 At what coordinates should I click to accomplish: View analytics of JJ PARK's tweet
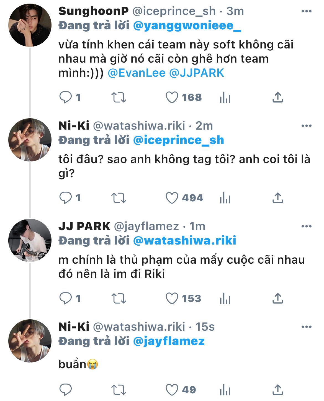225,299
